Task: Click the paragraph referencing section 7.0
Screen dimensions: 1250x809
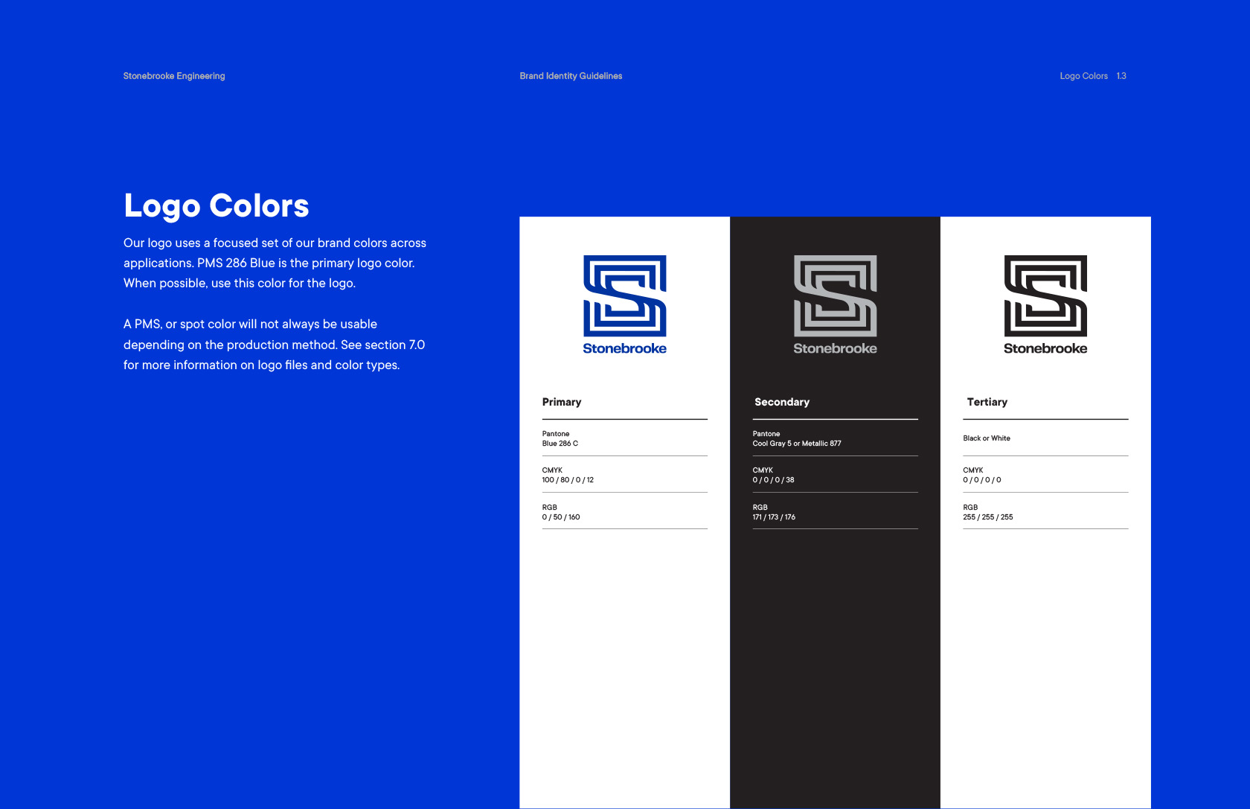Action: coord(275,345)
